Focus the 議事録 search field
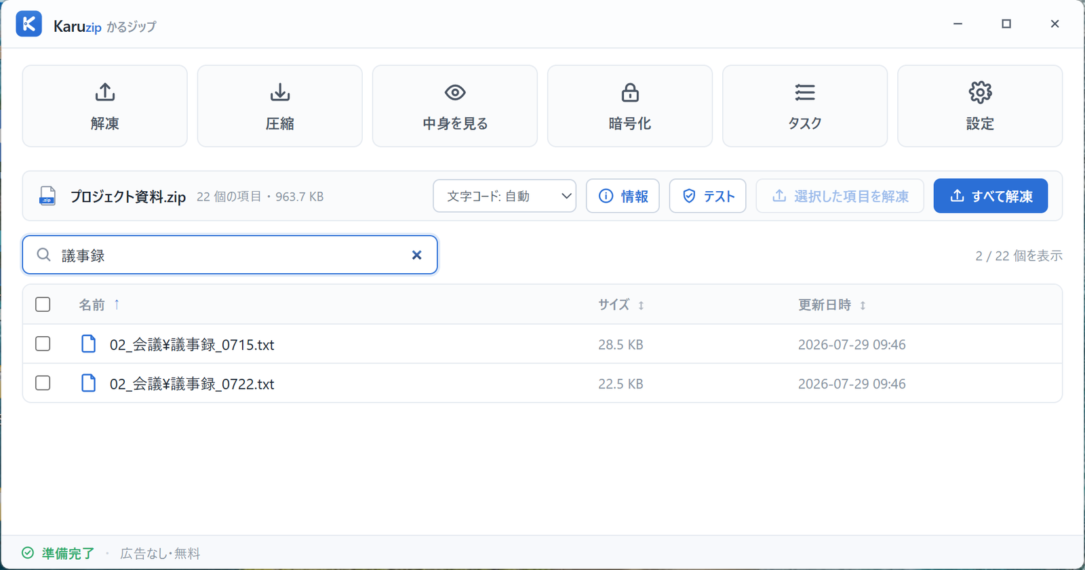Screen dimensions: 1085x570 tap(230, 255)
